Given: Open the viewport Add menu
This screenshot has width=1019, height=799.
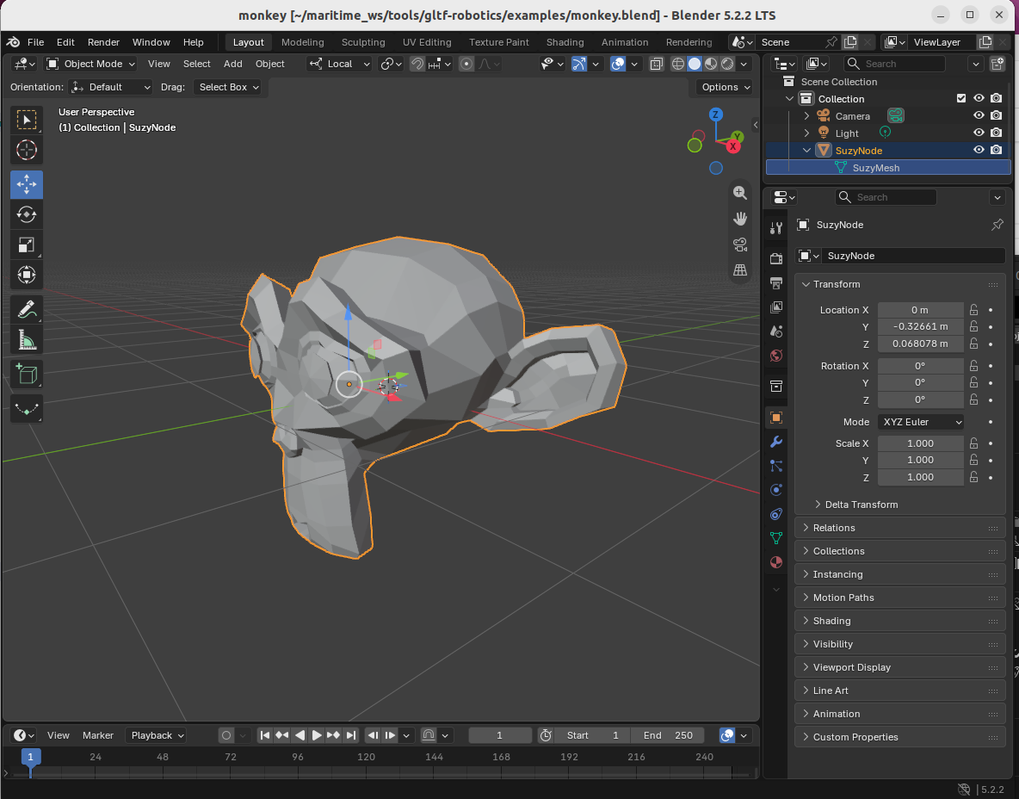Looking at the screenshot, I should (x=232, y=64).
